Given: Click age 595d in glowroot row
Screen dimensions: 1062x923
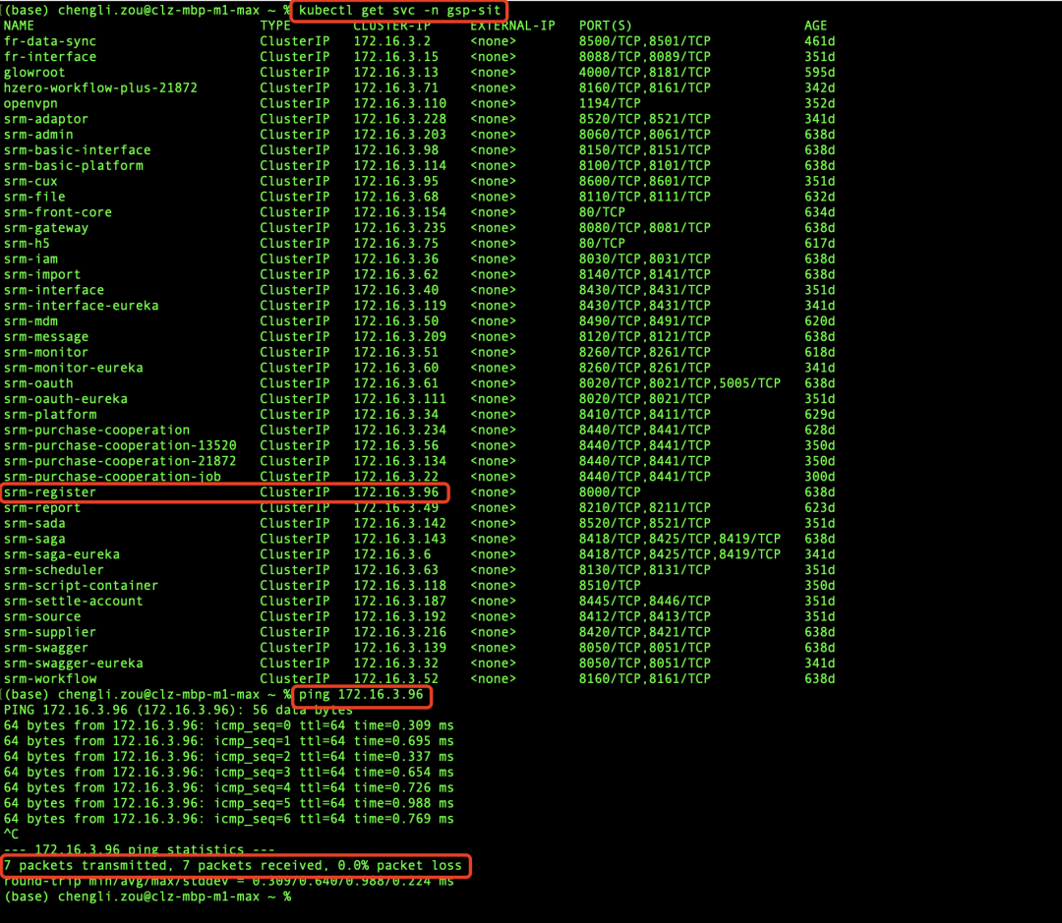Looking at the screenshot, I should point(819,73).
